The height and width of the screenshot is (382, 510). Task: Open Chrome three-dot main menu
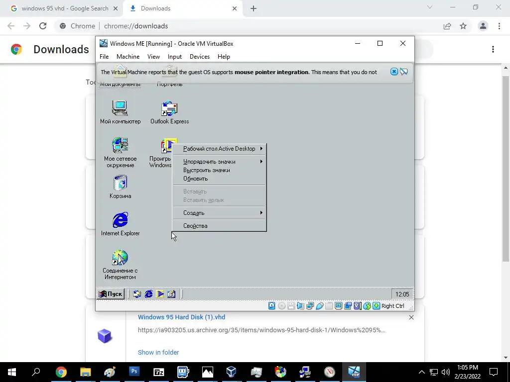[499, 26]
